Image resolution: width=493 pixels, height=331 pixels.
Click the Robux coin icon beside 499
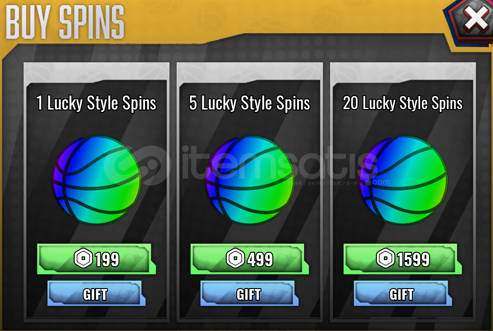(x=235, y=258)
